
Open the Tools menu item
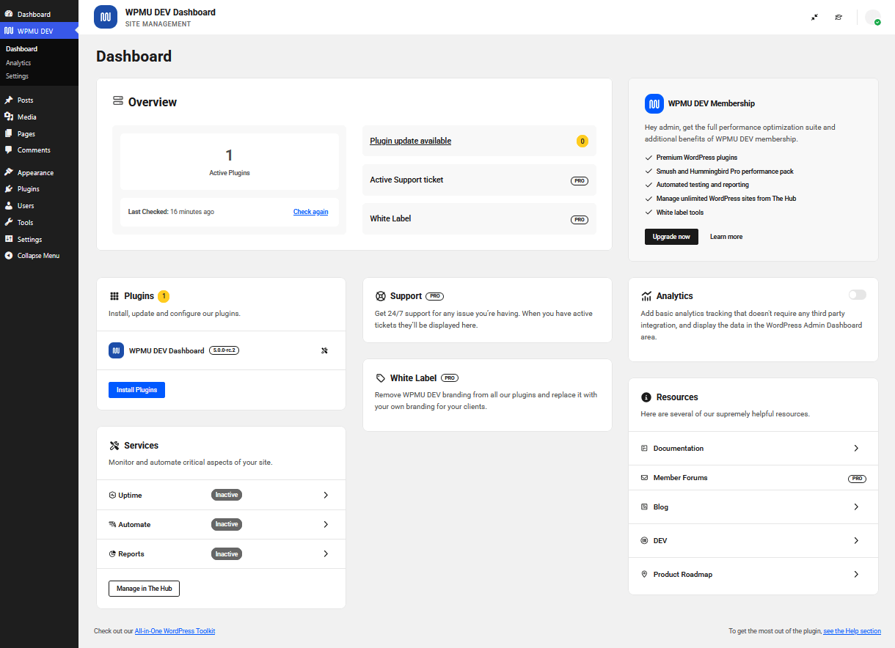point(39,222)
